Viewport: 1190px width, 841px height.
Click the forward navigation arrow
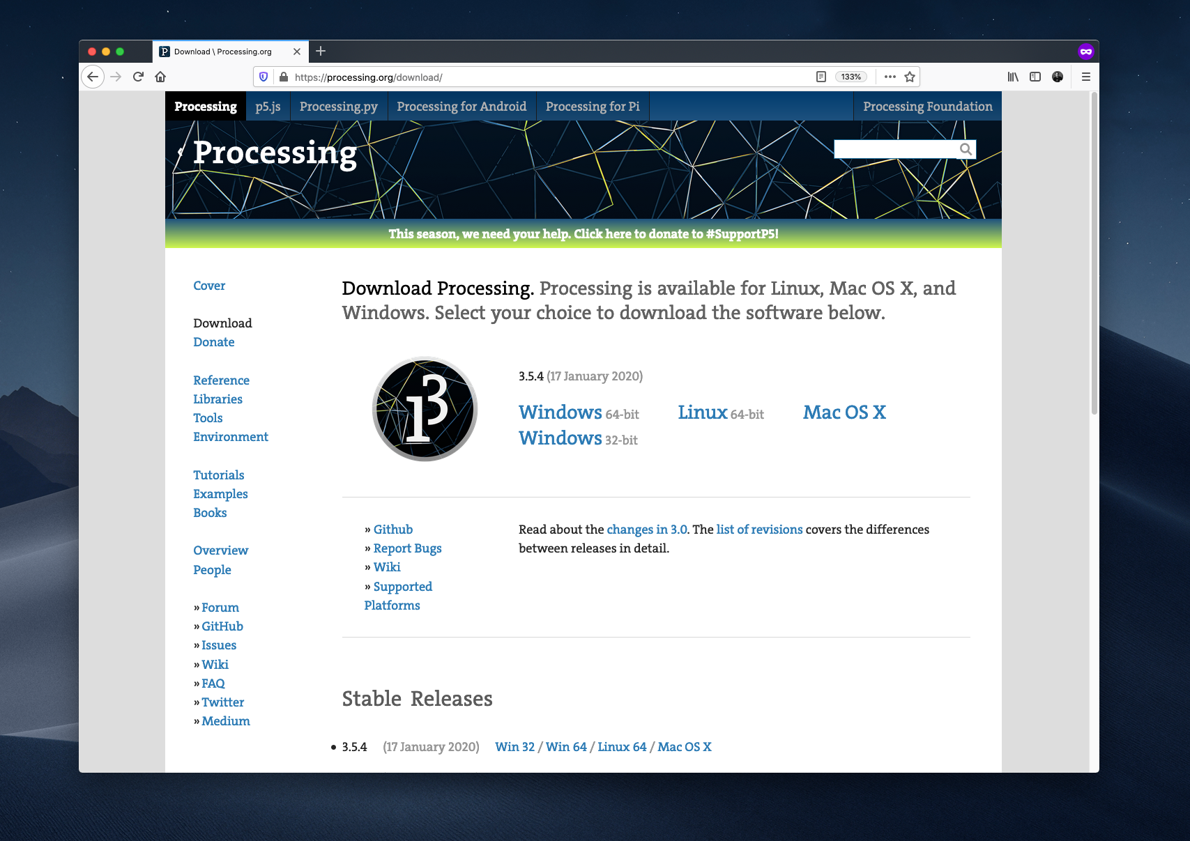pos(116,77)
